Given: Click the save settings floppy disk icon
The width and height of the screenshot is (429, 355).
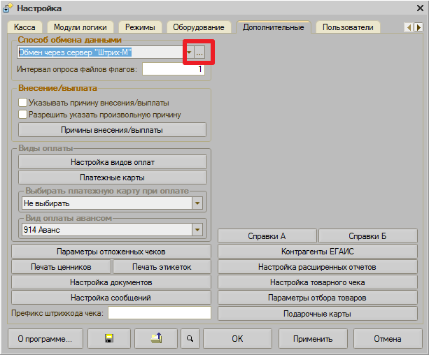Looking at the screenshot, I should [109, 339].
